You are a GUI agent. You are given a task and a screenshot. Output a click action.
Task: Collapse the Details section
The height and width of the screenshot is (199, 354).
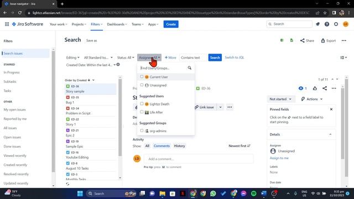330,134
